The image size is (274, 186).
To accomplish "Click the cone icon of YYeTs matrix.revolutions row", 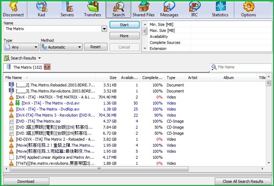I will [x=11, y=163].
